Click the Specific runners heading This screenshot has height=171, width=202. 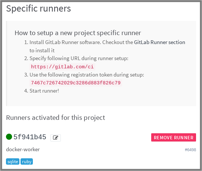point(38,9)
